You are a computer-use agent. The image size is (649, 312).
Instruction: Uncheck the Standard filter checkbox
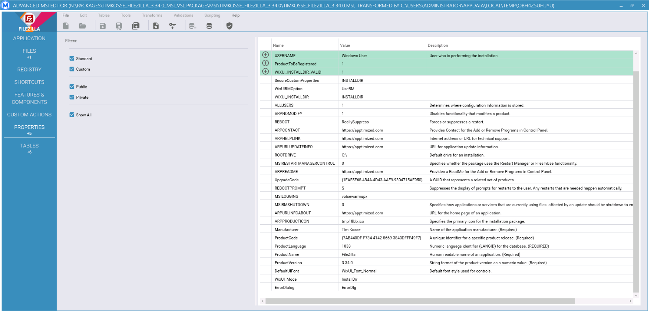[72, 58]
